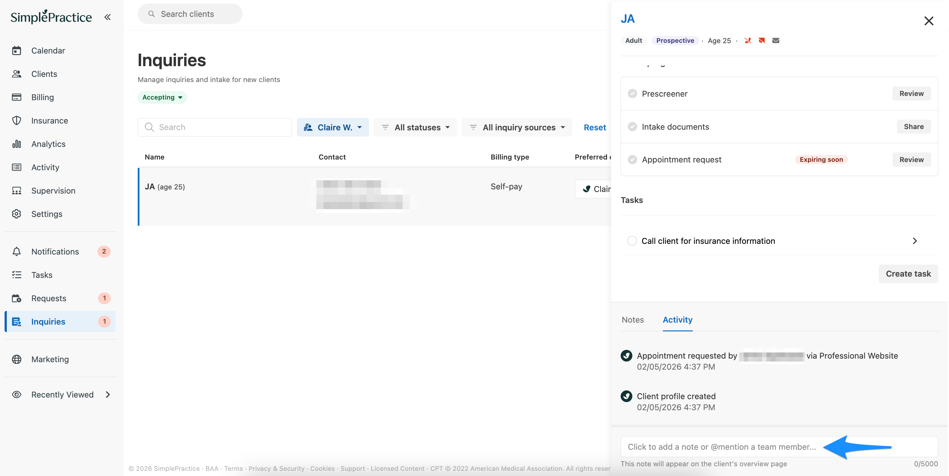Toggle the Appointment request status circle

point(632,160)
